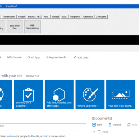Viewport: 139px width, 139px height.
Task: Click the Sync arrows icon
Action: [x=129, y=125]
